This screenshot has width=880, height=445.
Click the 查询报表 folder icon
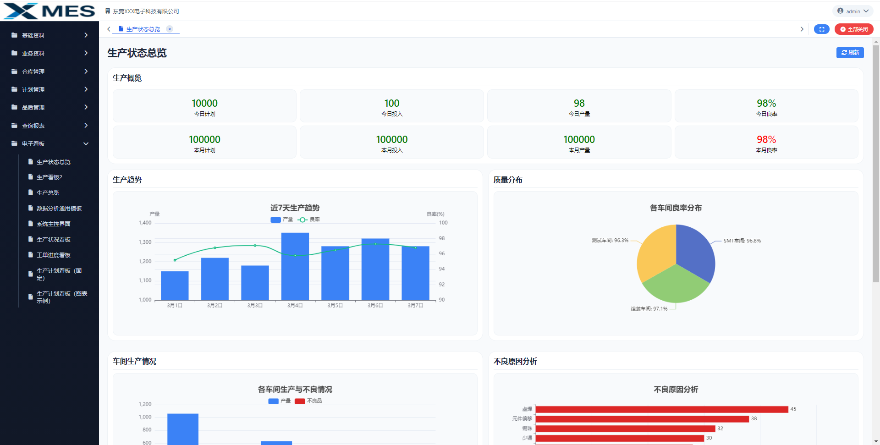click(x=14, y=126)
